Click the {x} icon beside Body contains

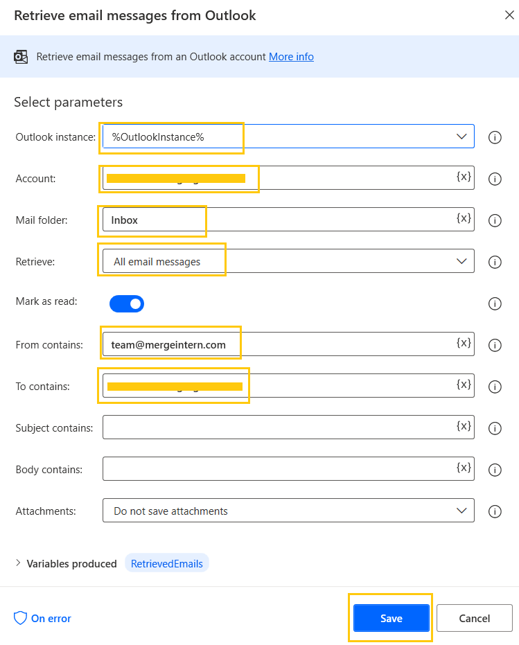[464, 468]
